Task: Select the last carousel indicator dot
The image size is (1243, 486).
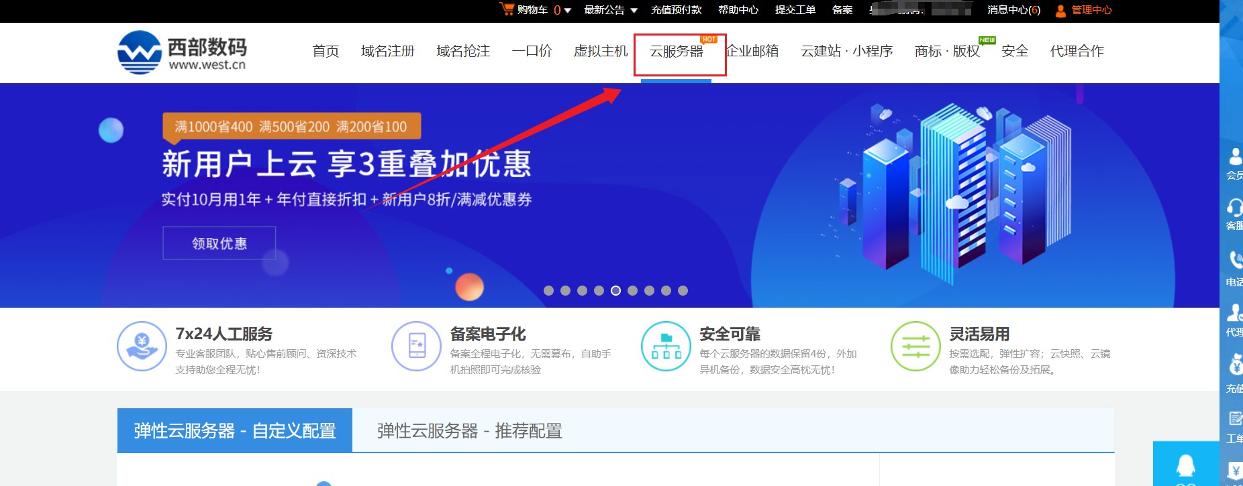Action: (683, 290)
